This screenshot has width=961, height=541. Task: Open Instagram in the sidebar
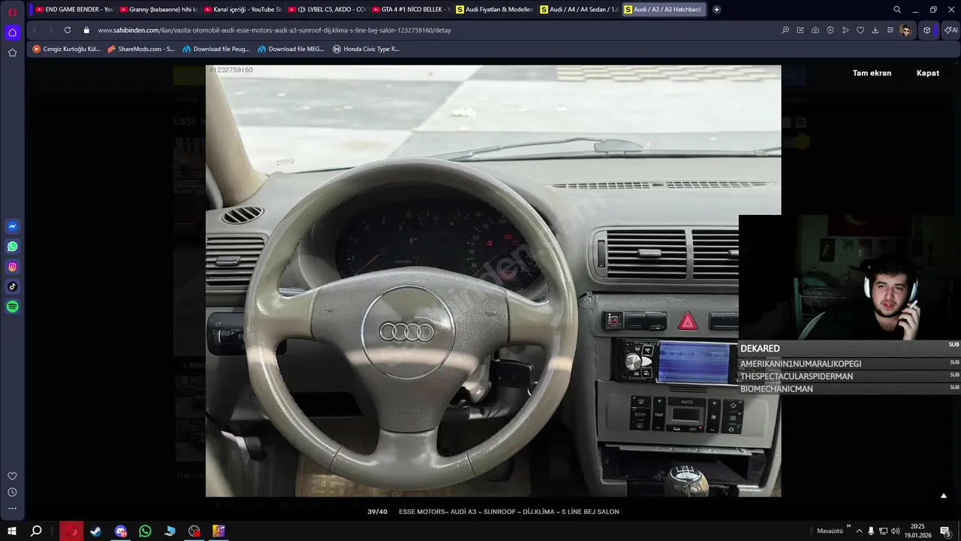pyautogui.click(x=12, y=267)
